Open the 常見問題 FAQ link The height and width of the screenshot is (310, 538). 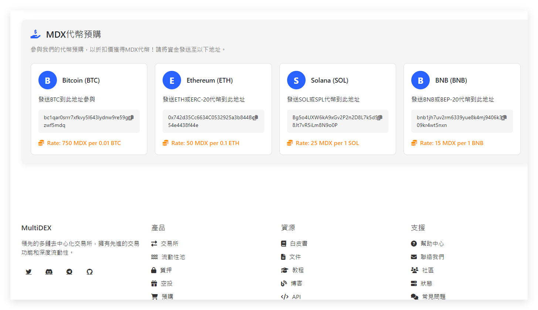click(x=435, y=296)
